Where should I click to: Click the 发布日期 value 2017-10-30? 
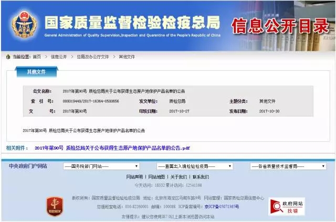(x=269, y=111)
